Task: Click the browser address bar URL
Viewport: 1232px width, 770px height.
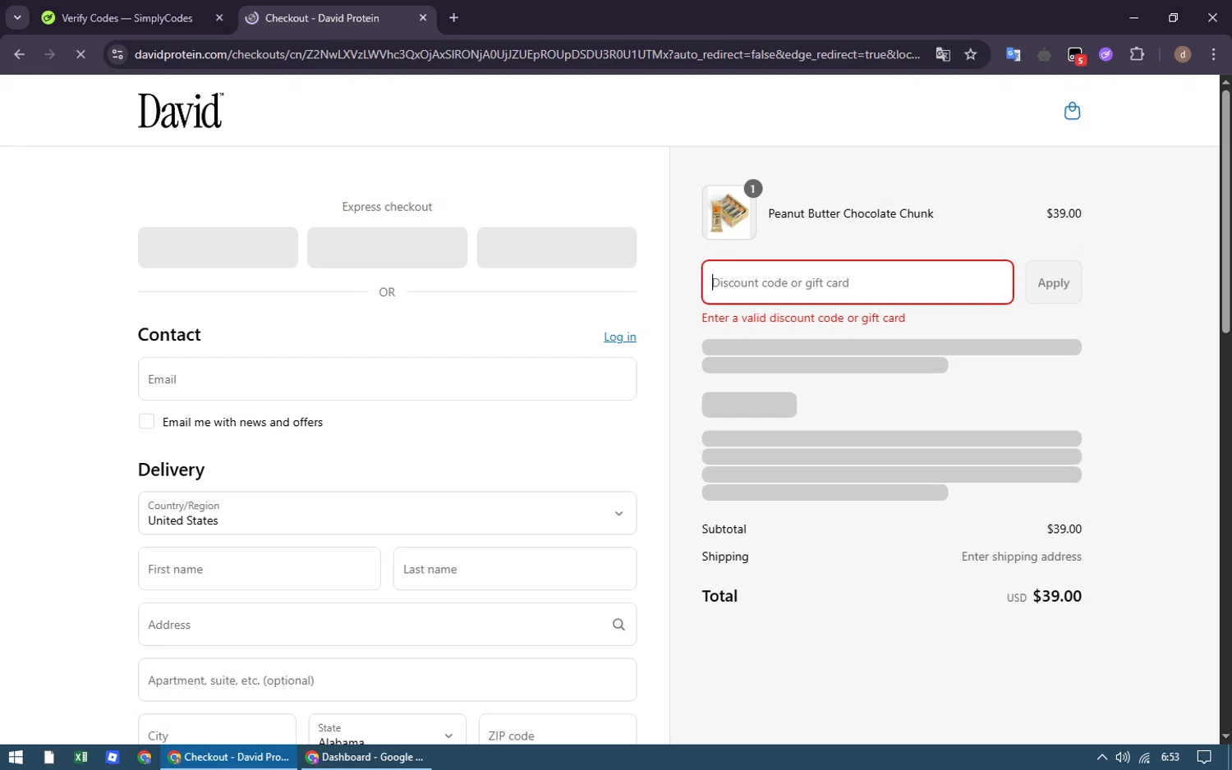Action: tap(526, 54)
